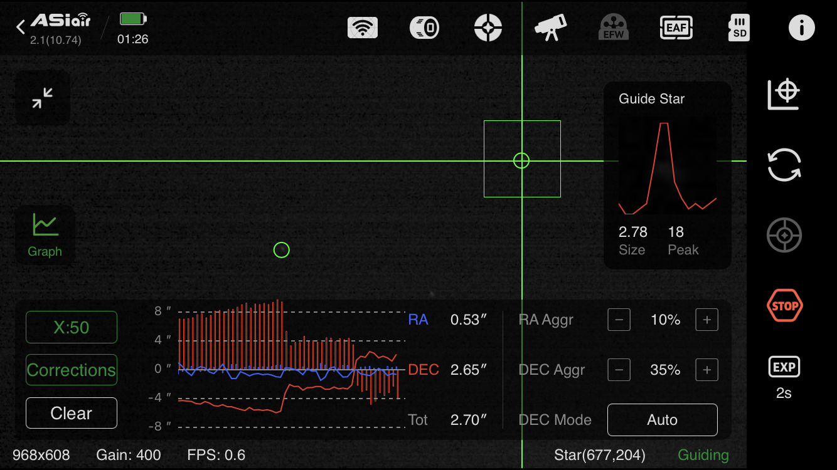The height and width of the screenshot is (470, 837).
Task: Change the EXP 2s exposure time
Action: (x=784, y=377)
